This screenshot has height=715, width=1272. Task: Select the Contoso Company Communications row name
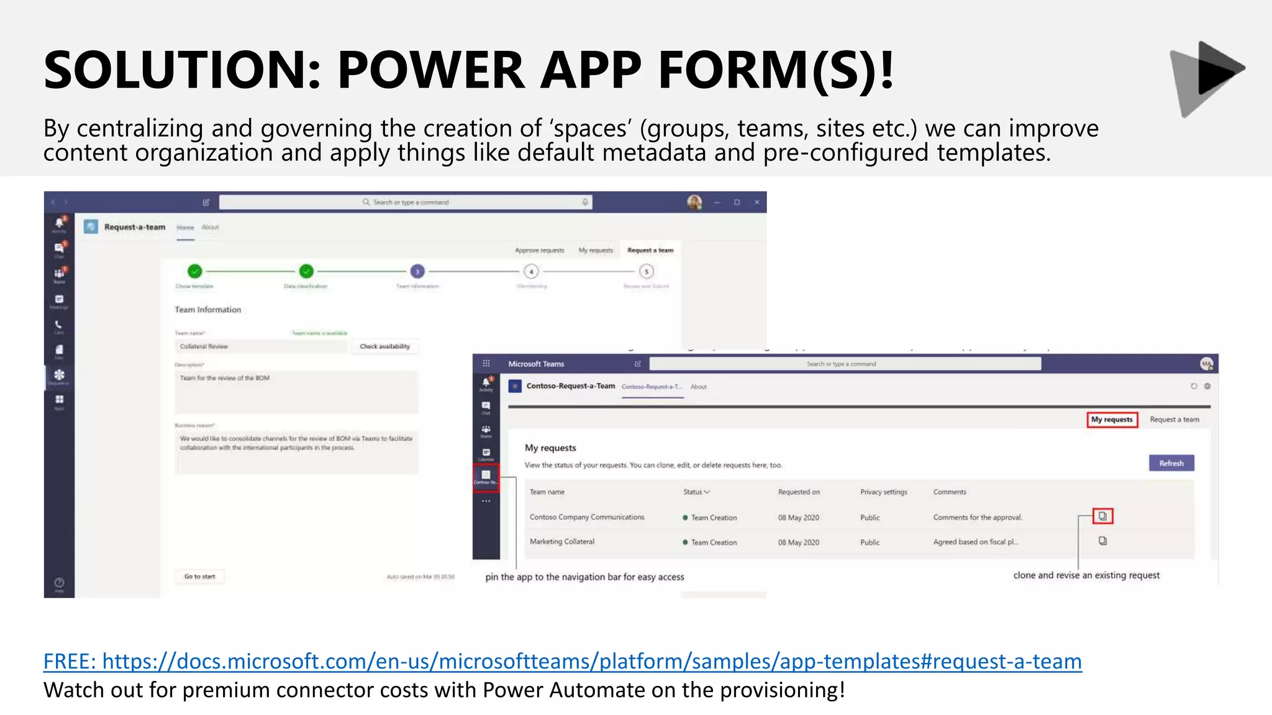[x=587, y=517]
